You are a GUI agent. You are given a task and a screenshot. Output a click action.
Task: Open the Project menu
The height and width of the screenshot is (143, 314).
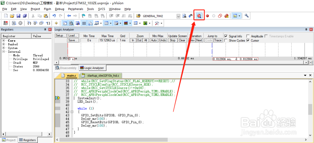[x=35, y=9]
